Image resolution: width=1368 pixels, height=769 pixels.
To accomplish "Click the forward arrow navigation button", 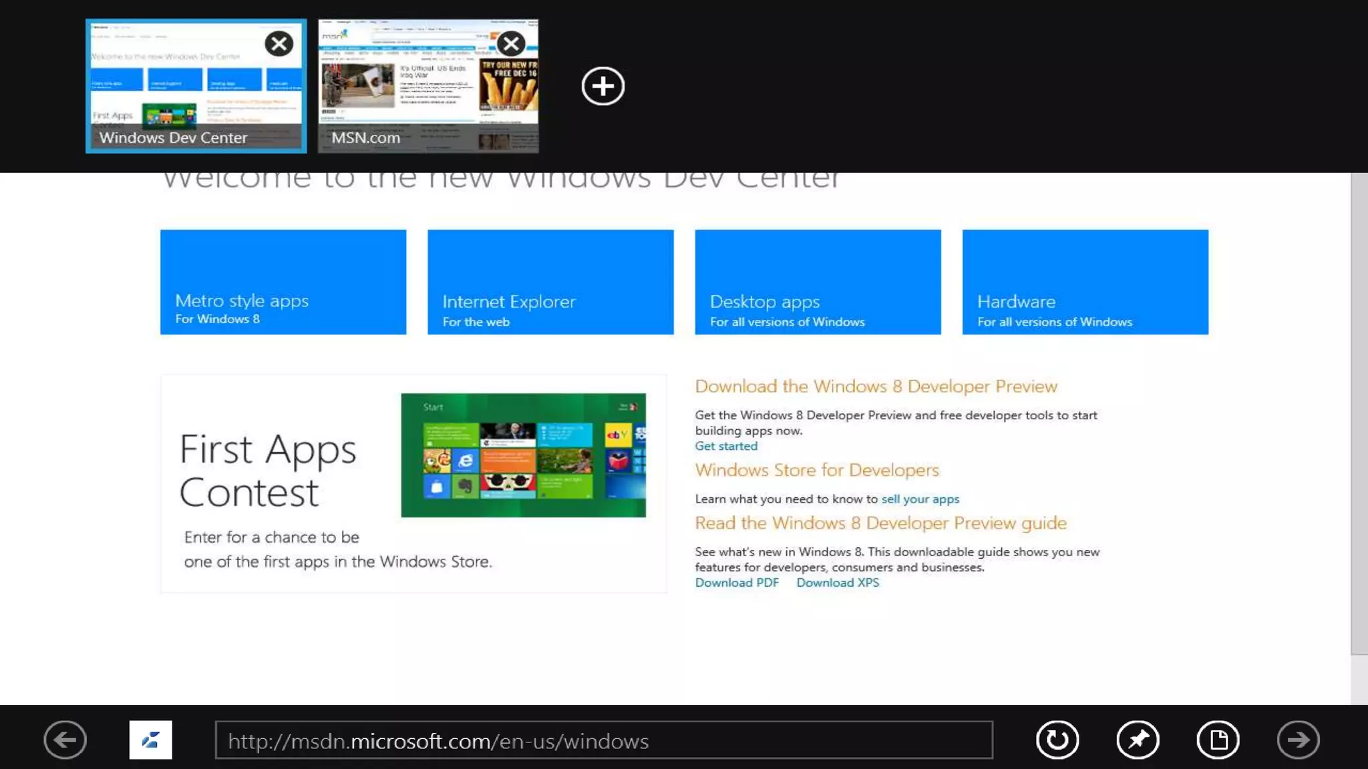I will pos(1298,740).
